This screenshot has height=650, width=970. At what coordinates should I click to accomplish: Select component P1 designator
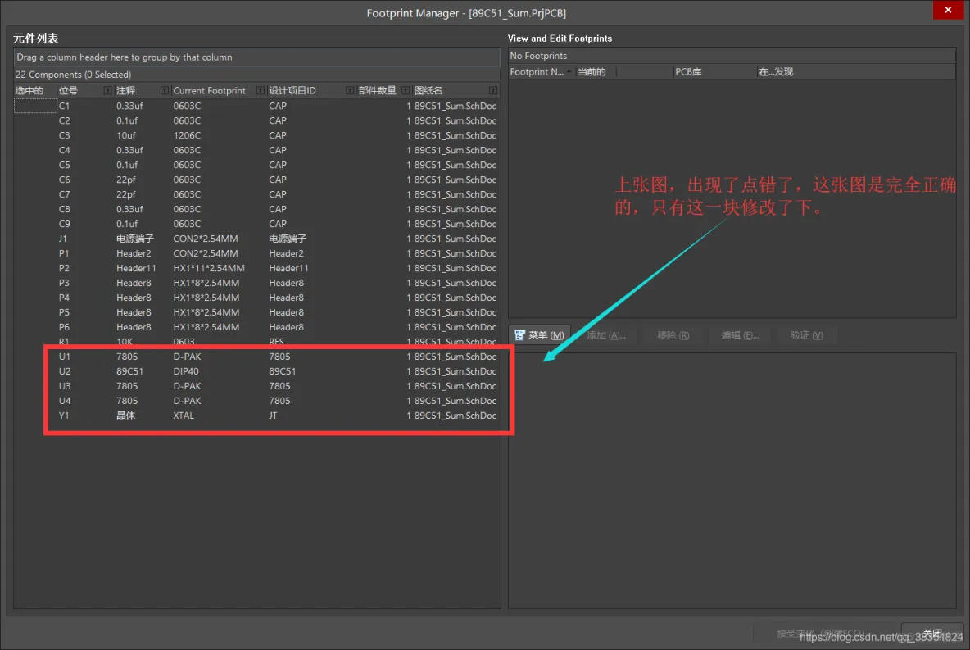64,254
